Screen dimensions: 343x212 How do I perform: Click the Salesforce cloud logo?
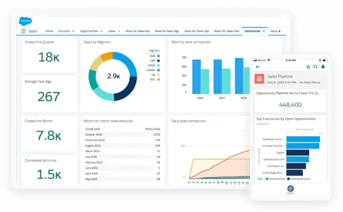pyautogui.click(x=25, y=21)
